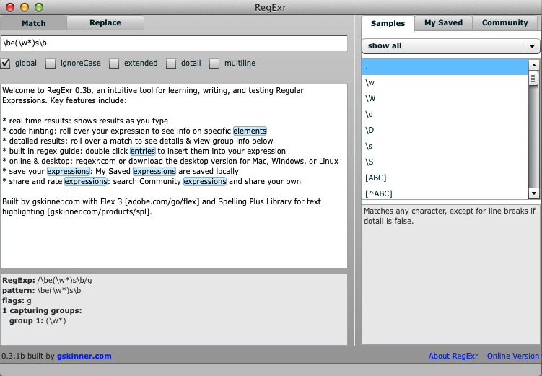Screen dimensions: 542x376
Task: Click the '1 capturing groups:' line
Action: (42, 310)
